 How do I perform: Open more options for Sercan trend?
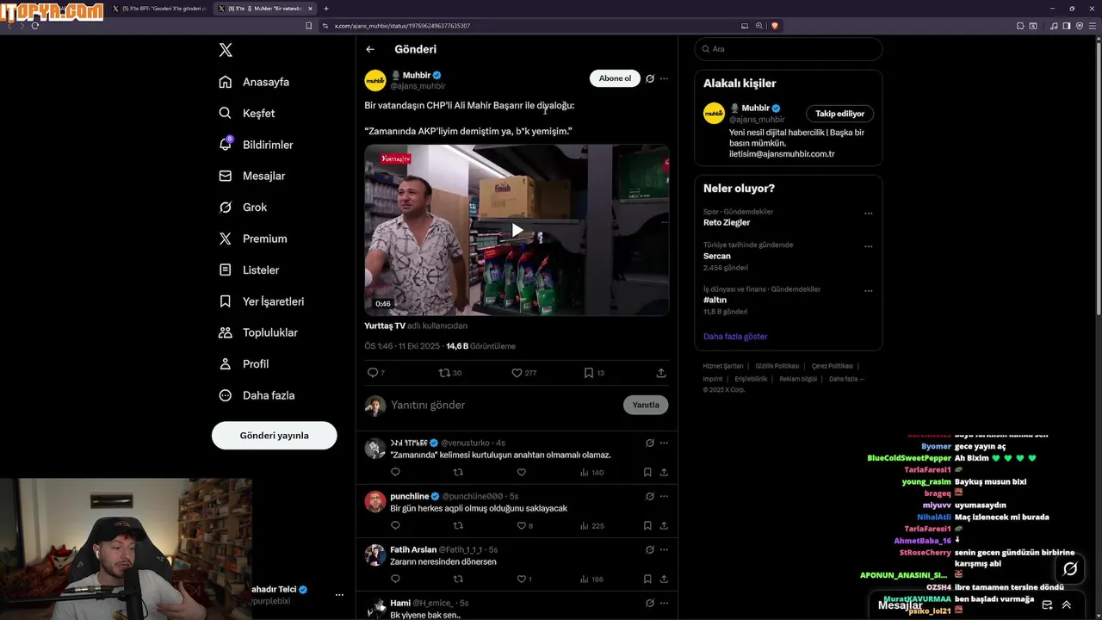point(868,246)
